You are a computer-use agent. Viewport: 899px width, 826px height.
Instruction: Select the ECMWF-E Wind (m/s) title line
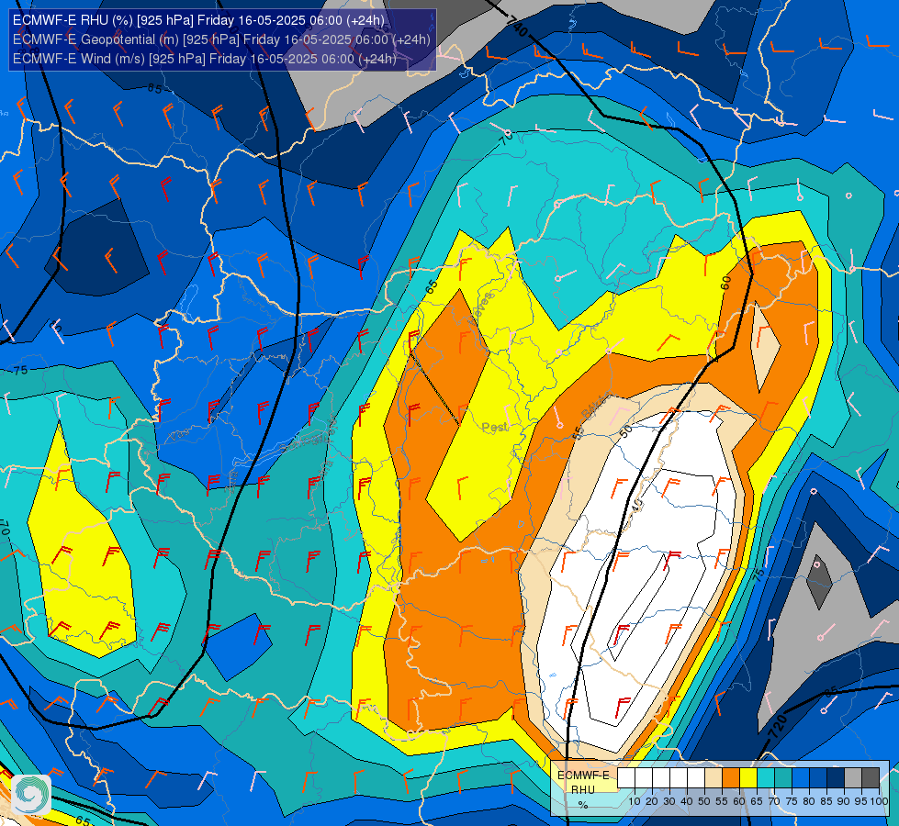205,59
